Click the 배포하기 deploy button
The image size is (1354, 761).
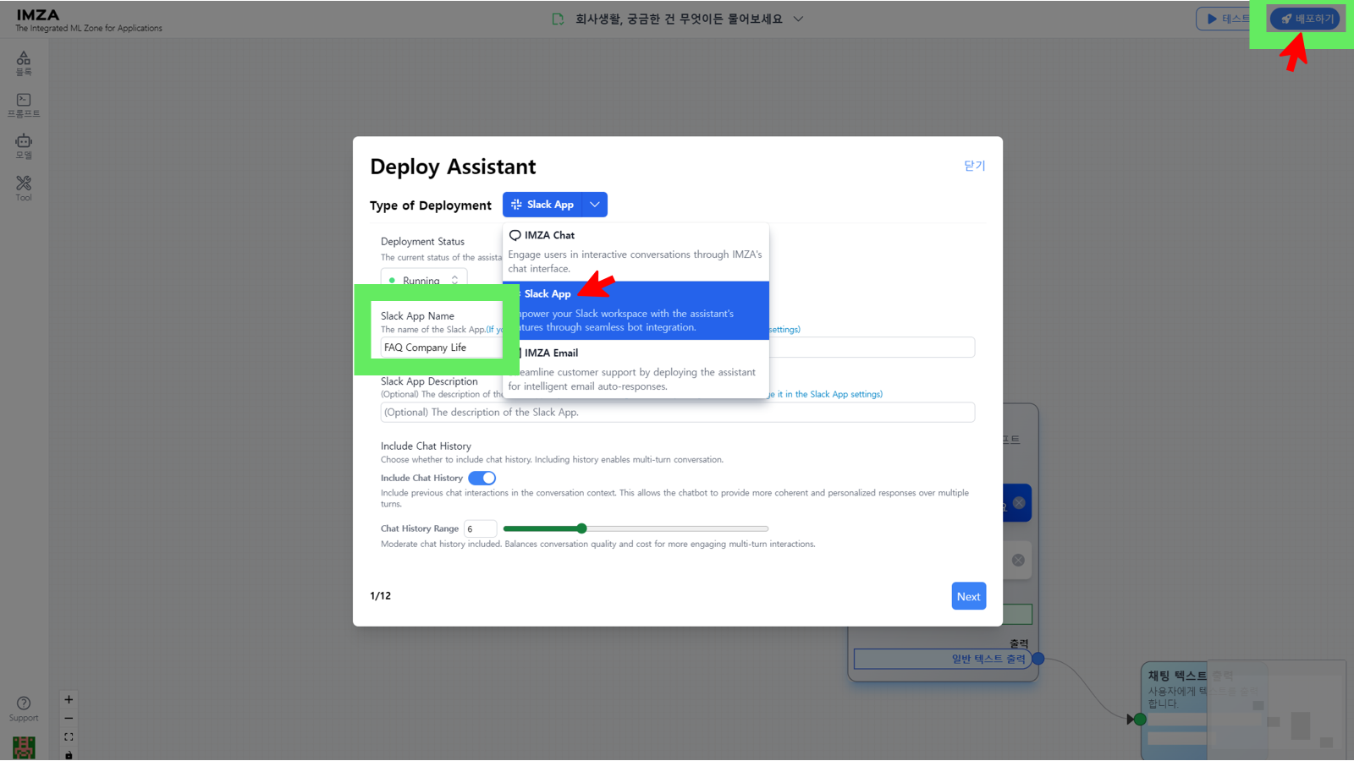(1307, 19)
